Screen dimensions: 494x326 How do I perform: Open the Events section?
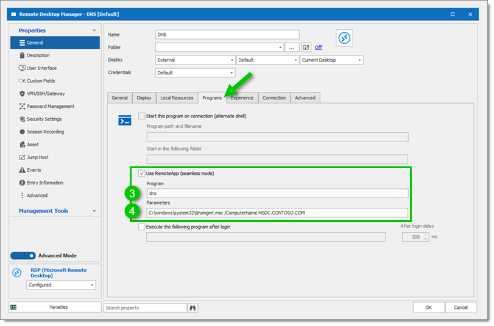[30, 170]
